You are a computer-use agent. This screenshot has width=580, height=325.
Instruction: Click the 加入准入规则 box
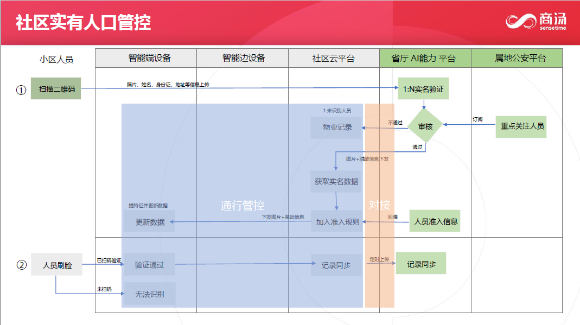pos(336,221)
